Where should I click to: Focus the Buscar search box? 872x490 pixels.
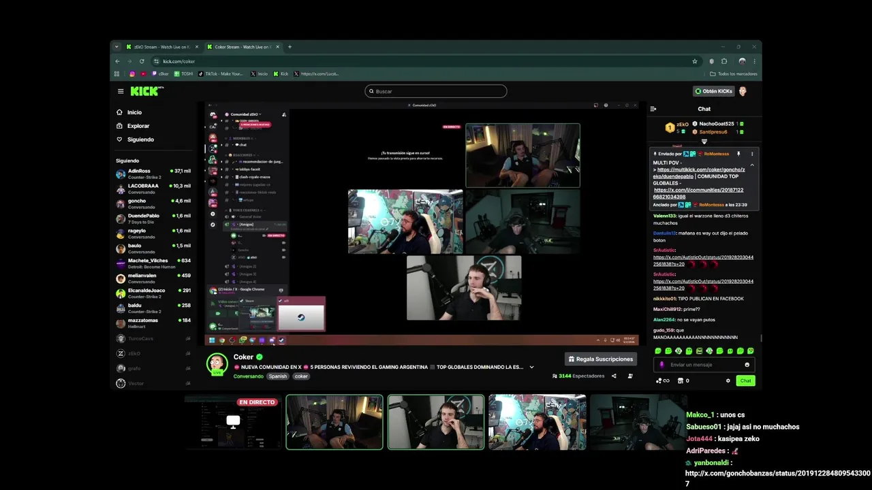point(436,91)
